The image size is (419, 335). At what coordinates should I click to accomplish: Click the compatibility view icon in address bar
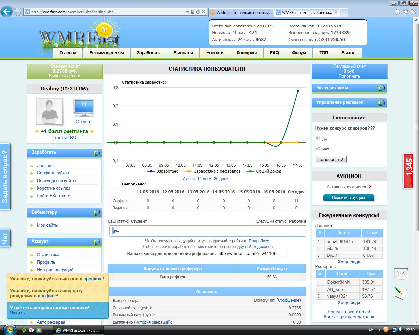coord(192,12)
